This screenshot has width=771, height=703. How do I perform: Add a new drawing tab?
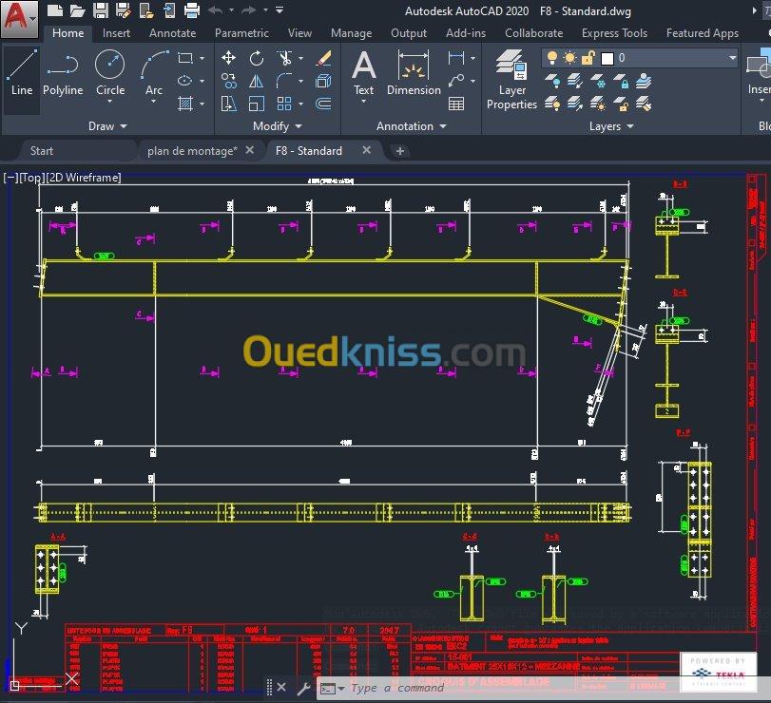point(399,151)
